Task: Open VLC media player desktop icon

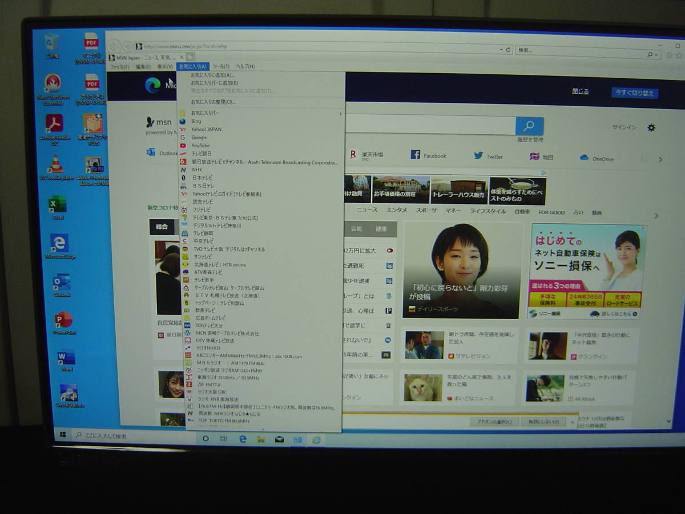Action: point(55,165)
